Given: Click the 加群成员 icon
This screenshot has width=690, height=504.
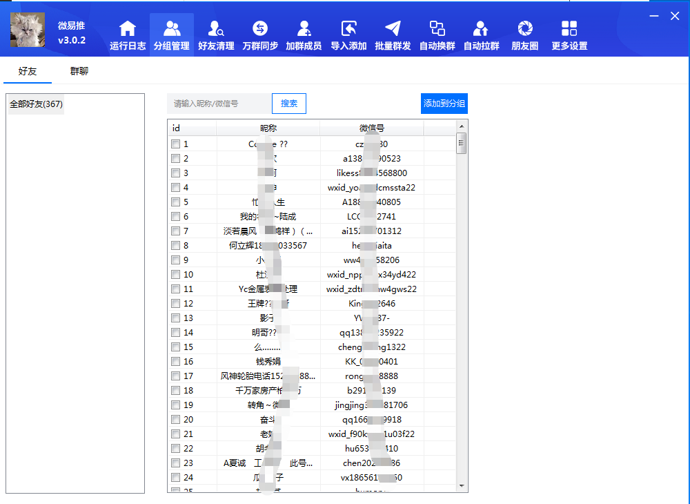Looking at the screenshot, I should 304,29.
